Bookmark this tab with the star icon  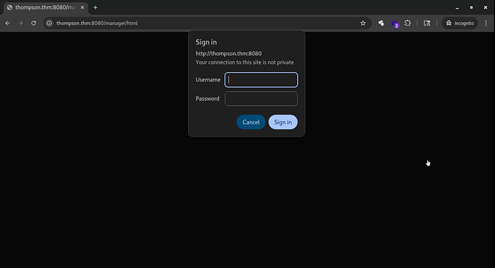[x=363, y=23]
